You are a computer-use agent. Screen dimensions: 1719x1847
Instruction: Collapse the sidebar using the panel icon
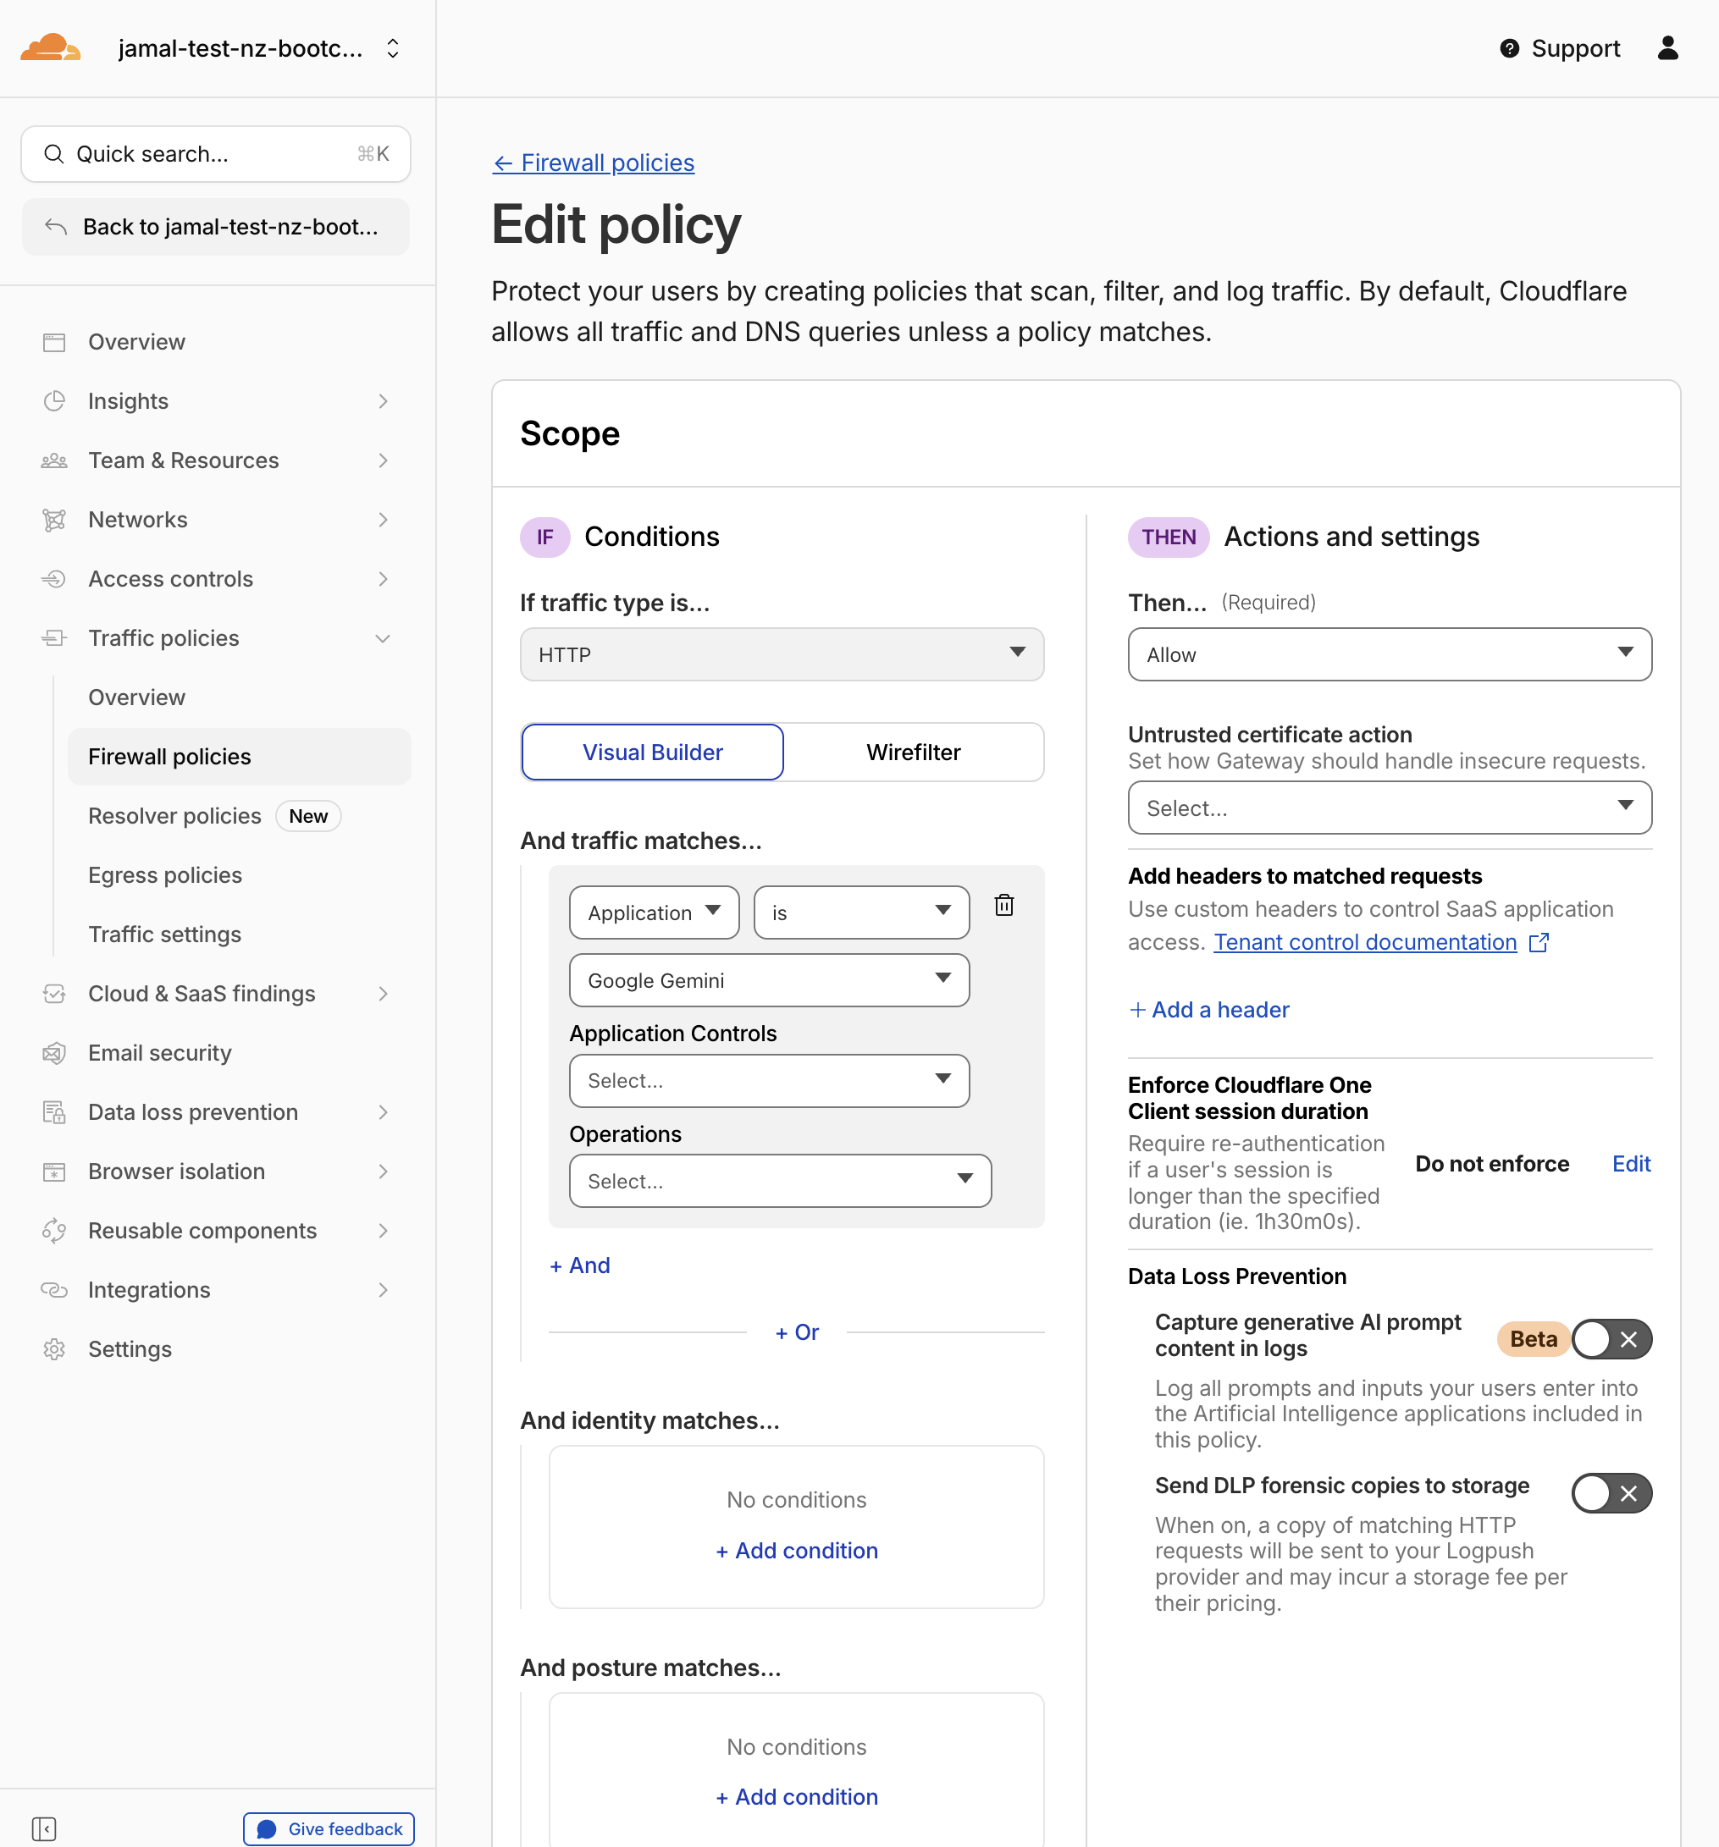pos(44,1828)
